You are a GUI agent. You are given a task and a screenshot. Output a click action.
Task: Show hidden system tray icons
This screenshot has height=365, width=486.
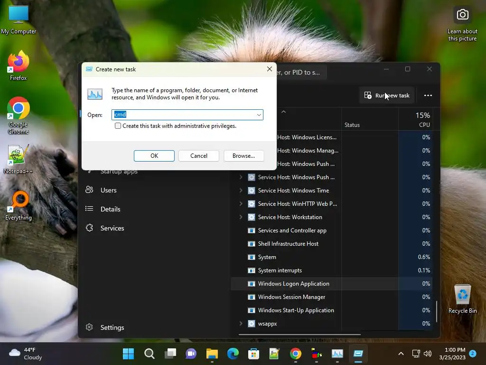click(x=401, y=354)
